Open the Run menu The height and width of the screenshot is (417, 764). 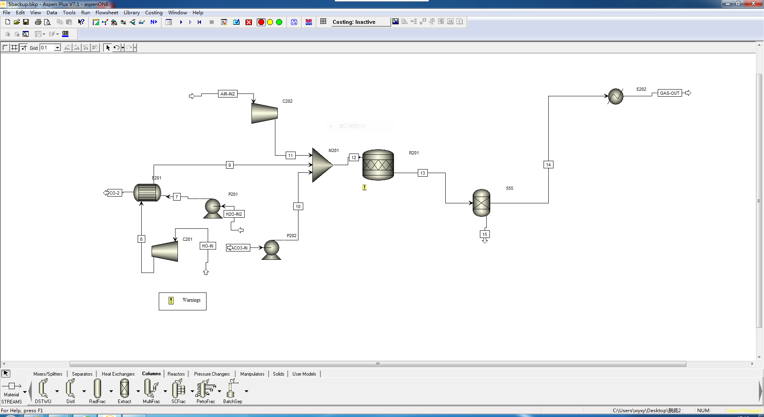(x=86, y=13)
